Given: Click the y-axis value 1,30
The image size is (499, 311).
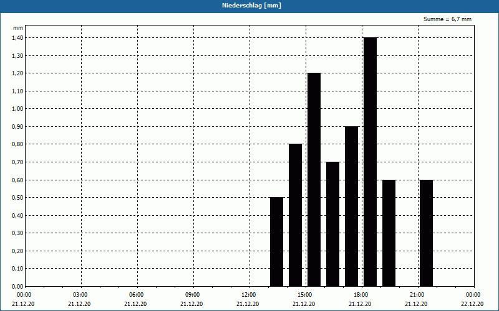Looking at the screenshot, I should pos(18,55).
